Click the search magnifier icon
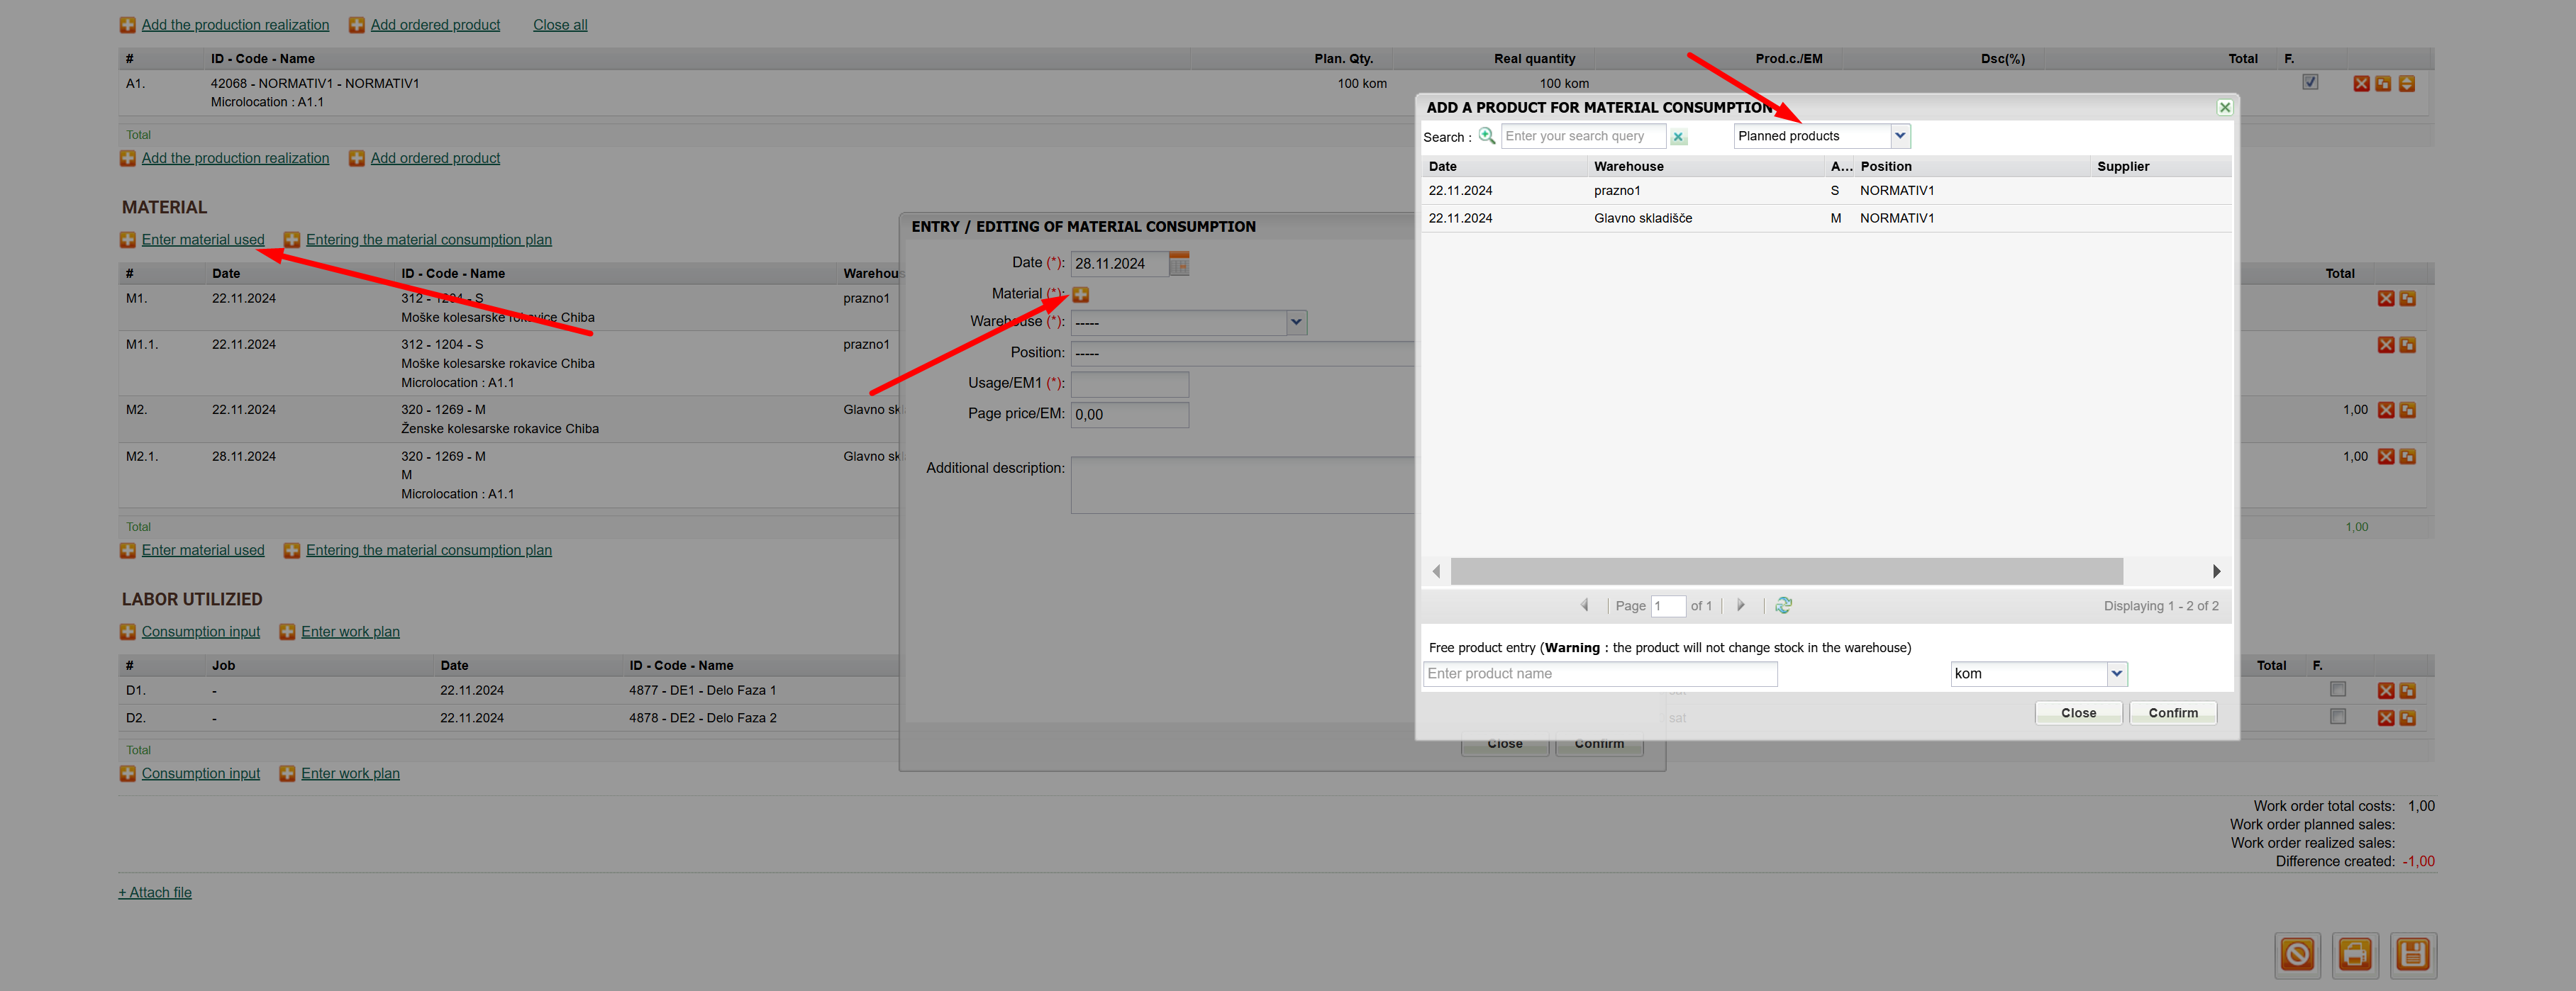The width and height of the screenshot is (2576, 991). tap(1487, 136)
